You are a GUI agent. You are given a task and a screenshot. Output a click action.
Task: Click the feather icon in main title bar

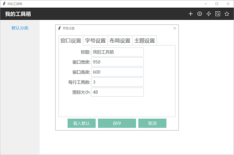(x=4, y=4)
